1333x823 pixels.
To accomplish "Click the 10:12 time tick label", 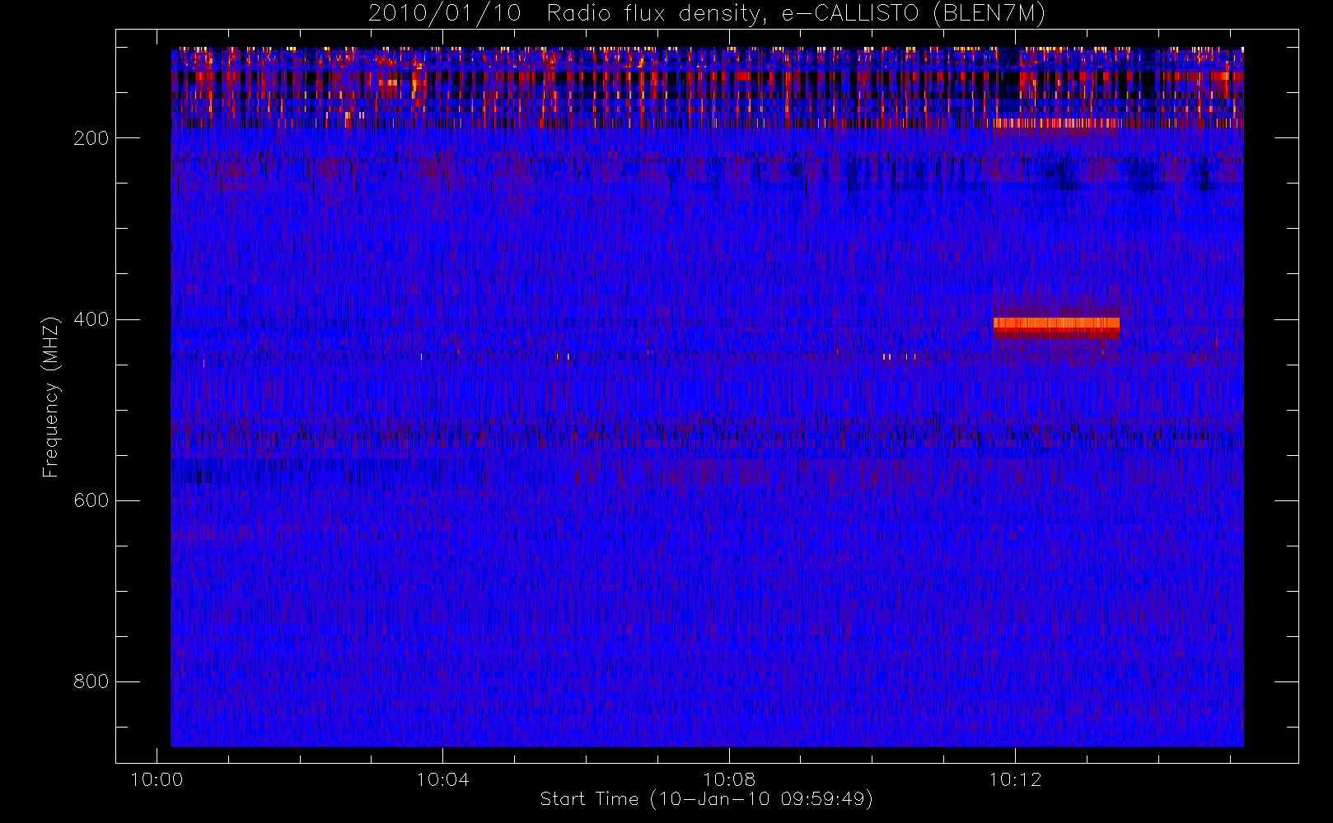I will pos(1015,779).
